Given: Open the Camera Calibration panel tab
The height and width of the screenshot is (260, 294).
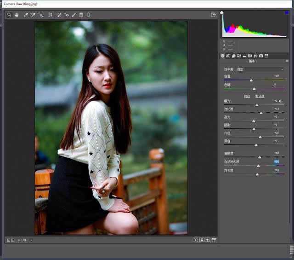Looking at the screenshot, I should click(261, 56).
